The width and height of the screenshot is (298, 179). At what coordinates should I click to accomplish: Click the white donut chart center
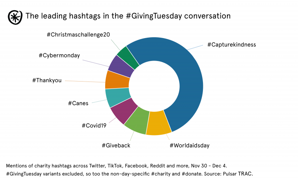(x=154, y=86)
